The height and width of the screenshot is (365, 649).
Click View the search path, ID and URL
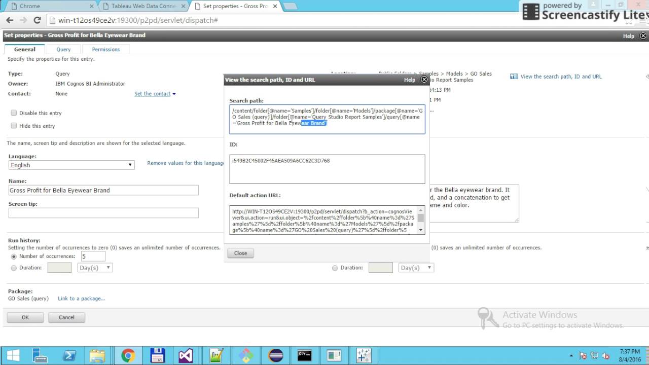point(561,77)
